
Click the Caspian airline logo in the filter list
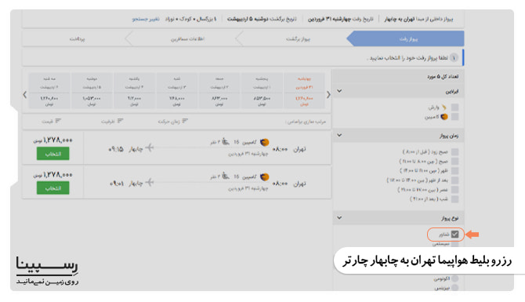[444, 117]
